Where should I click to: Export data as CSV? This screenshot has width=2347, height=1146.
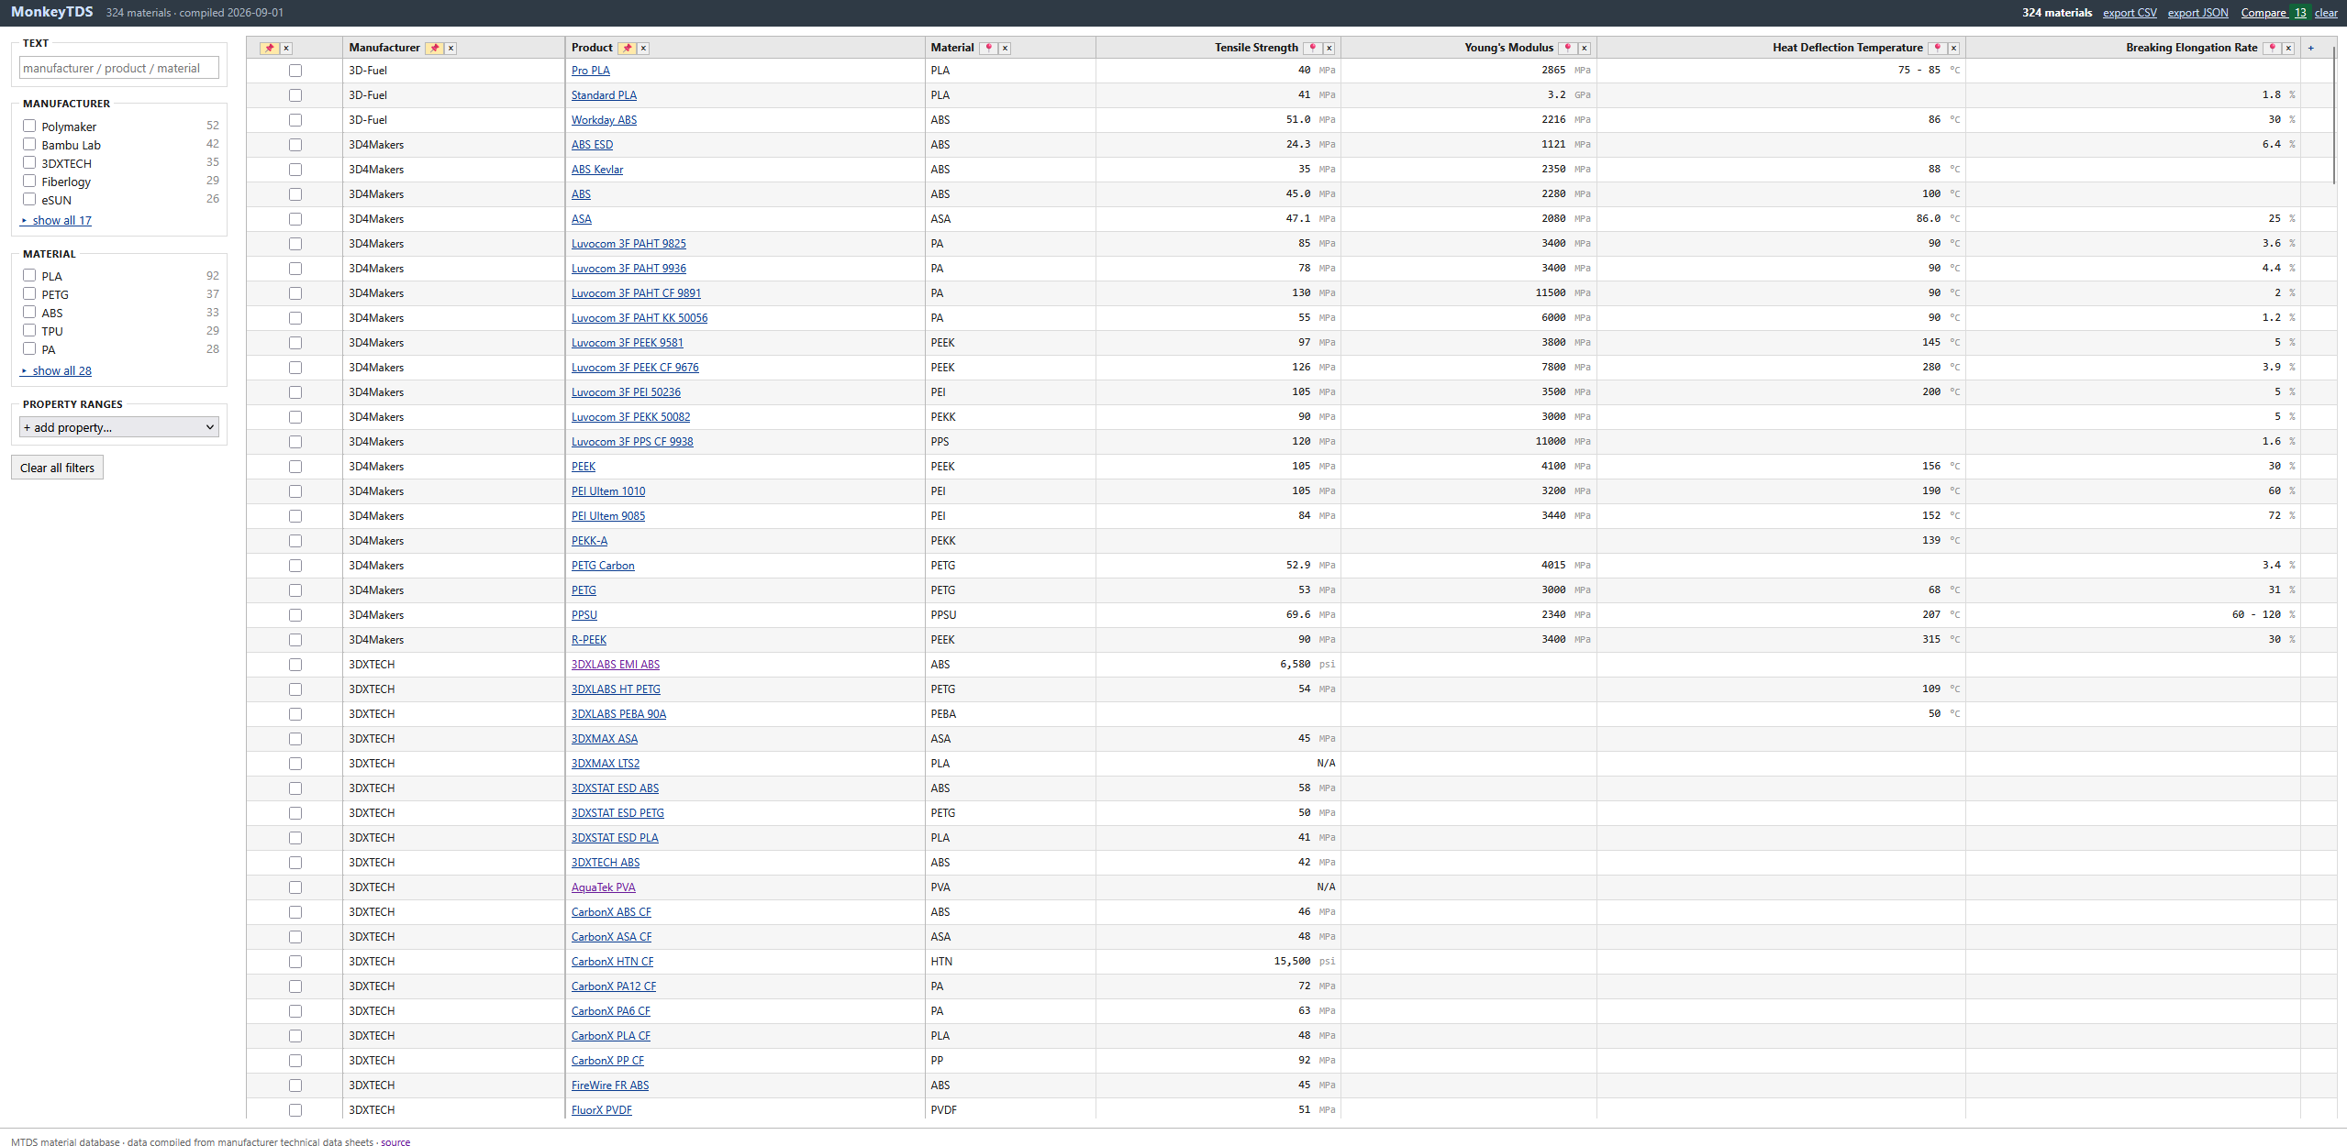[x=2130, y=13]
